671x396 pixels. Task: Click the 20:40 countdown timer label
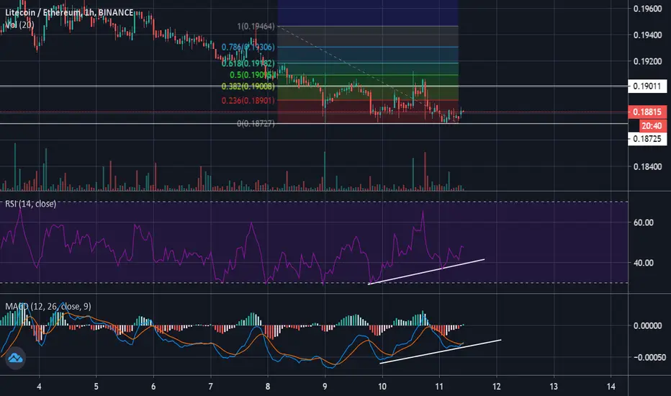(x=652, y=125)
